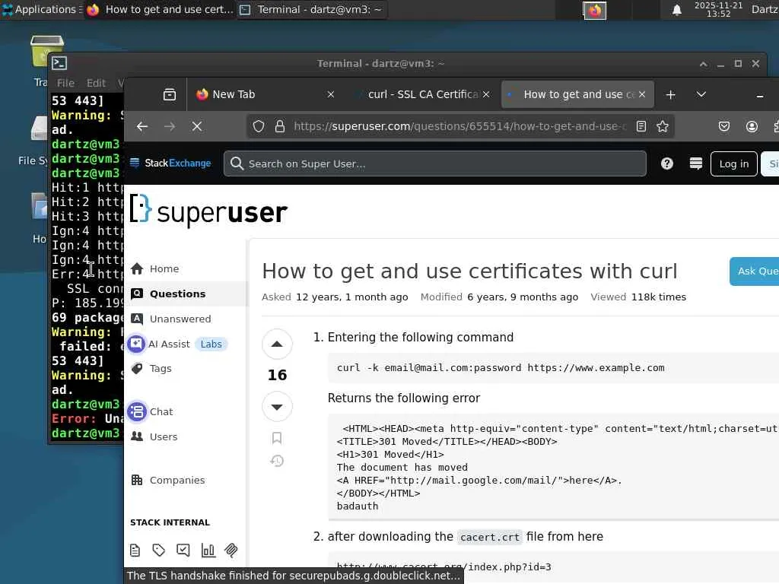Click the Stack Internal tag icon

tap(158, 551)
